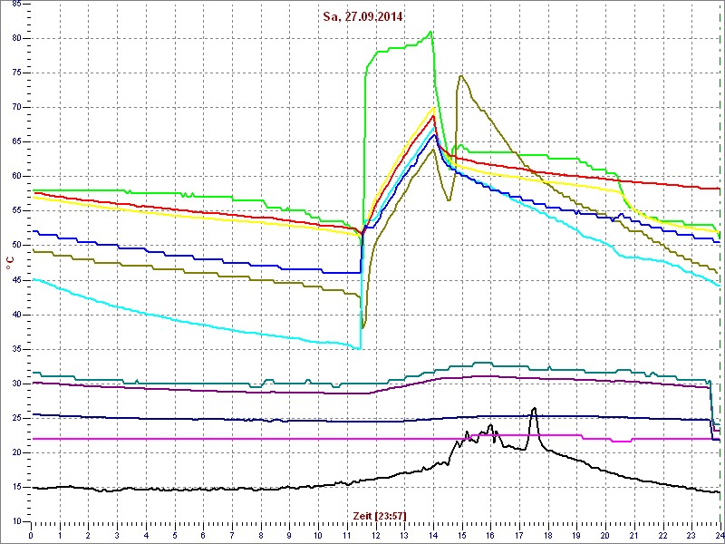
Task: Pick hour 21 on the time axis
Action: pyautogui.click(x=633, y=536)
